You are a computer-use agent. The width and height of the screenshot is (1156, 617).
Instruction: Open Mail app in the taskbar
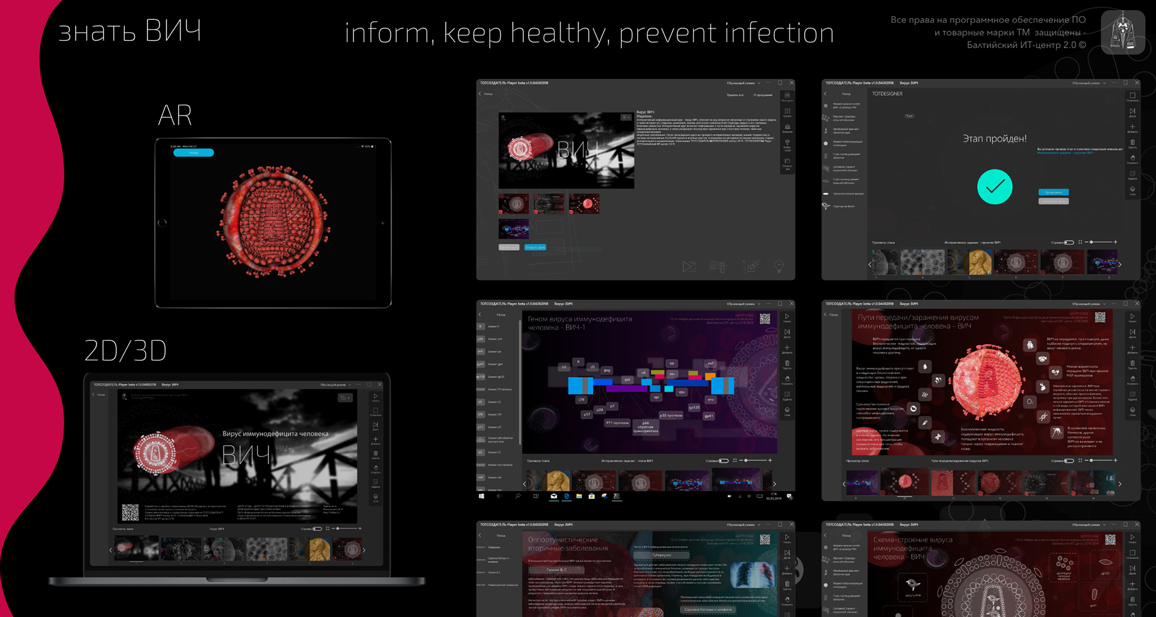click(553, 497)
